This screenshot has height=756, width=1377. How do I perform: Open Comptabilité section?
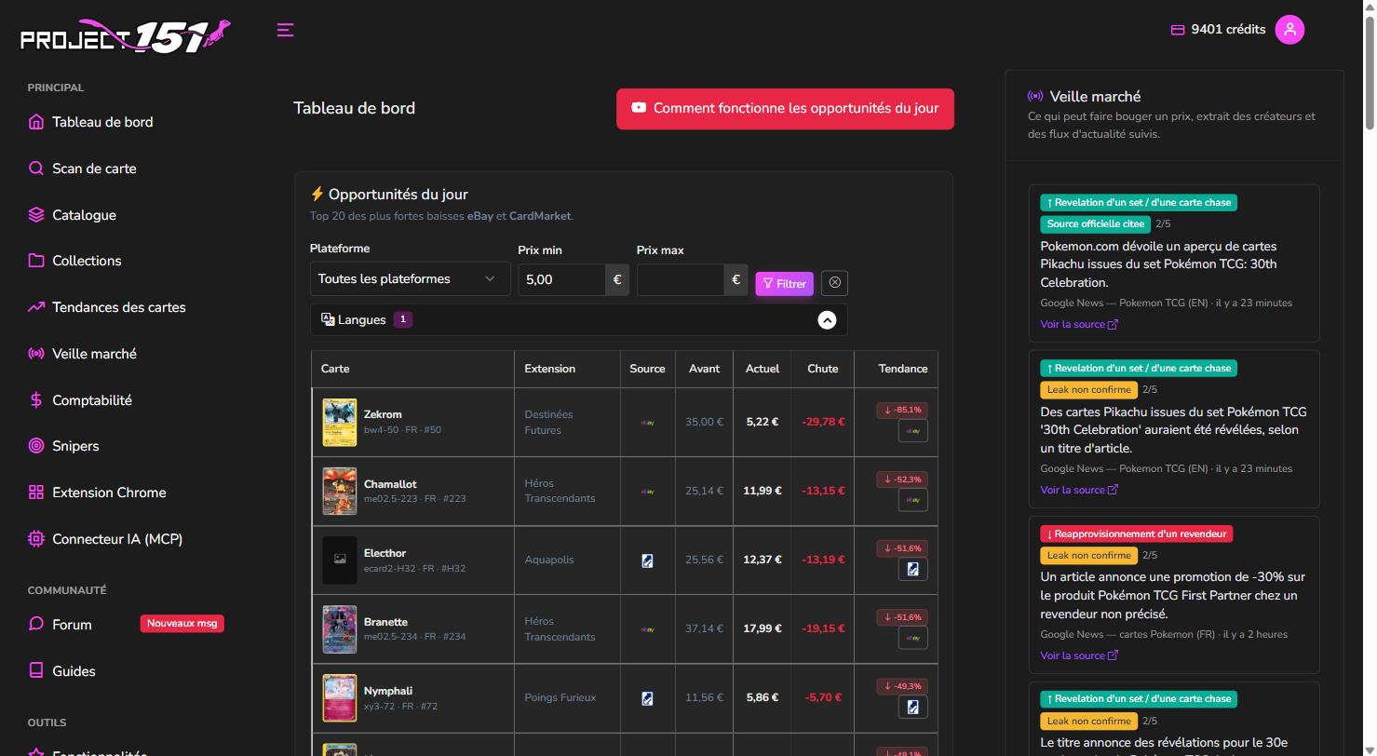coord(92,400)
